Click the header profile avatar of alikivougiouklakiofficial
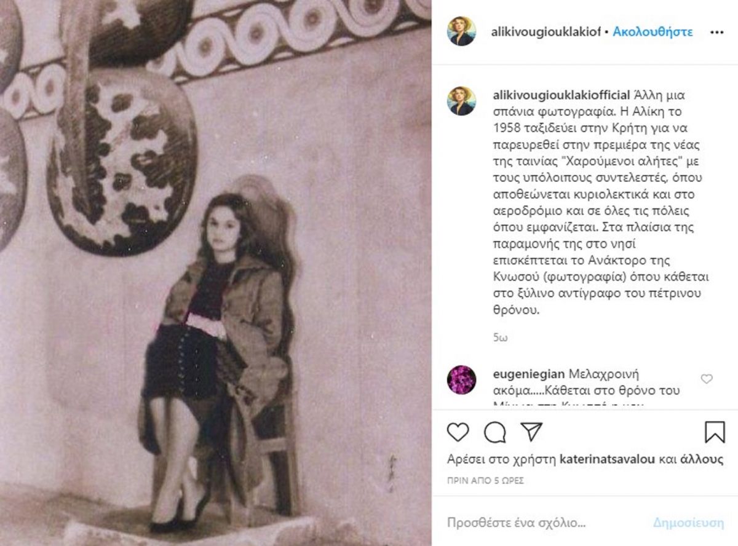738x546 pixels. pos(461,31)
